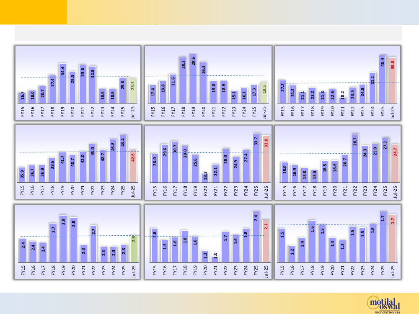Click the red bar labeled 24.7
Image resolution: width=419 pixels, height=314 pixels.
(x=395, y=163)
